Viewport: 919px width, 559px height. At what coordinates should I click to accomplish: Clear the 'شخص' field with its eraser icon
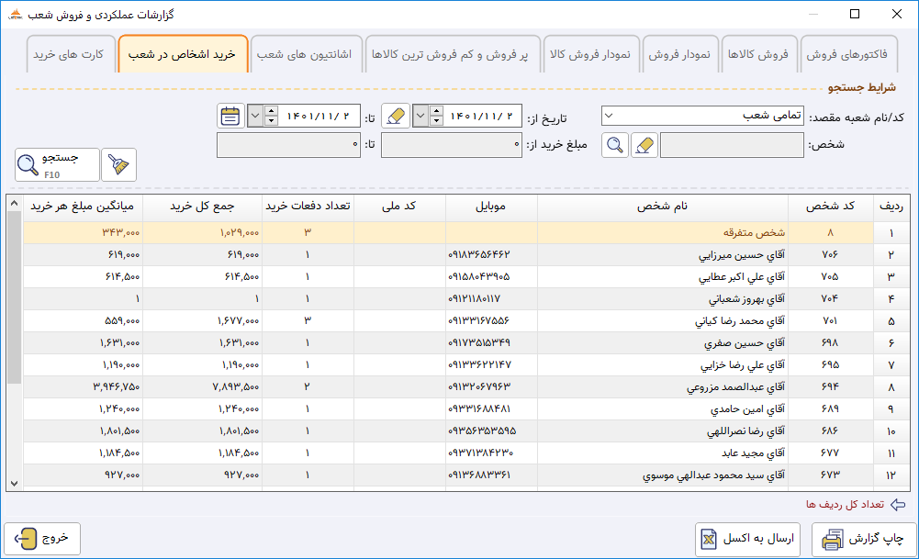click(644, 145)
